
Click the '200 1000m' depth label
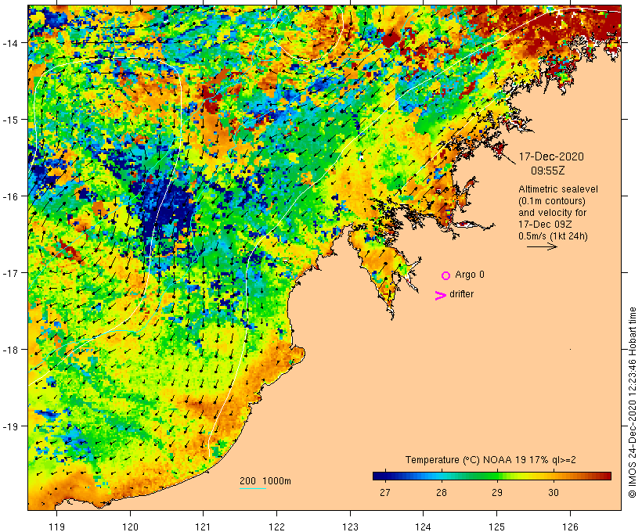265,481
